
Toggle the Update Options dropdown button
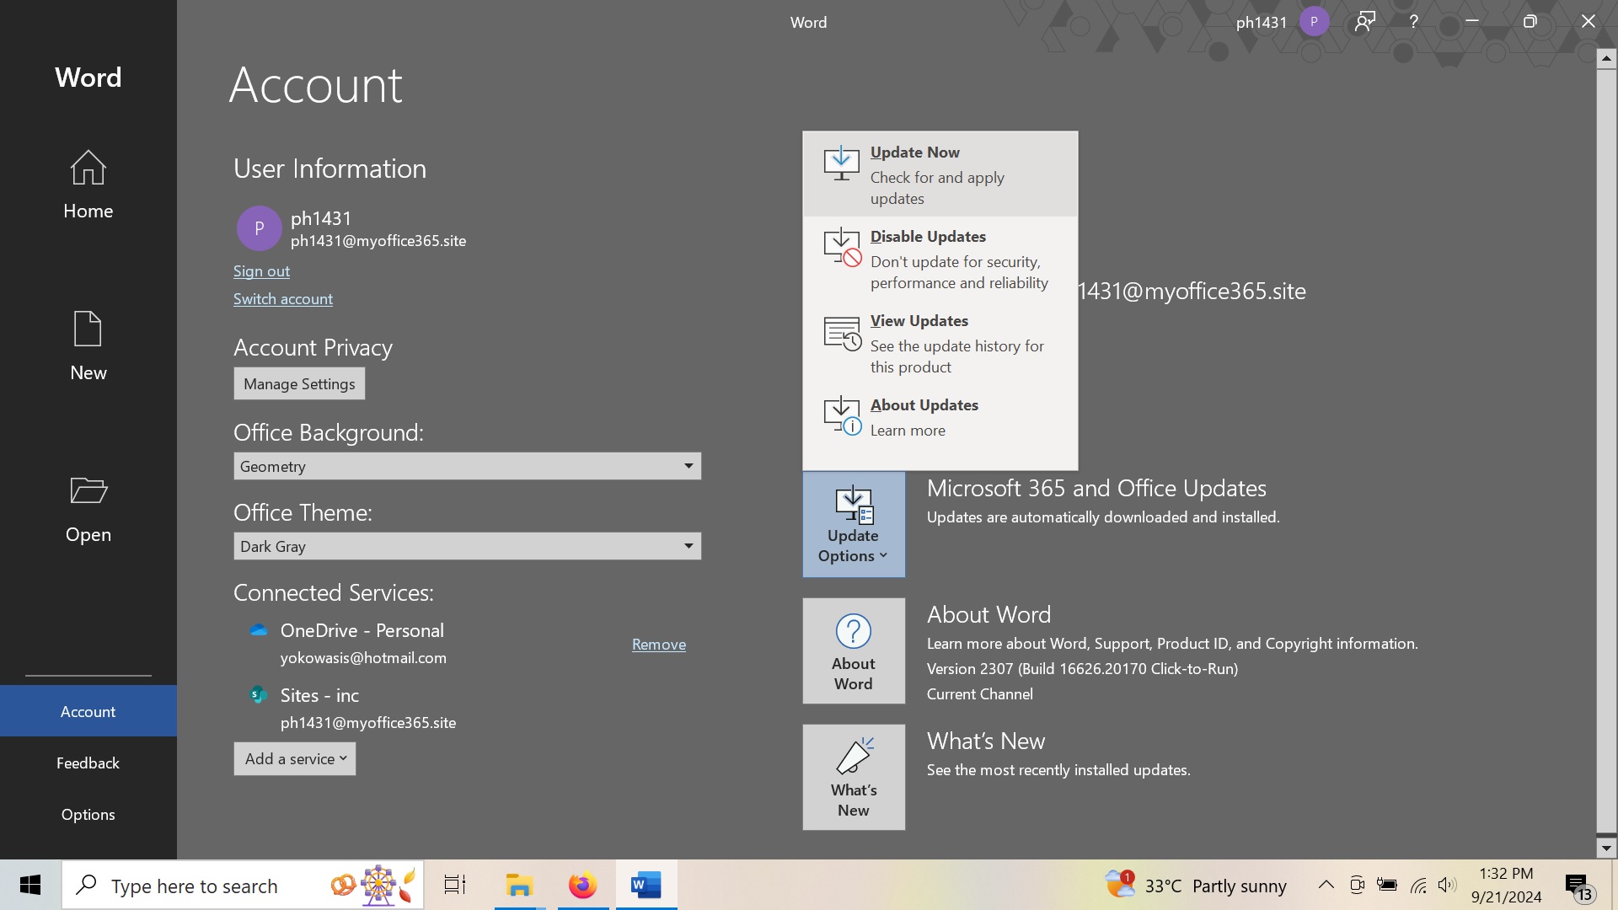[x=854, y=524]
